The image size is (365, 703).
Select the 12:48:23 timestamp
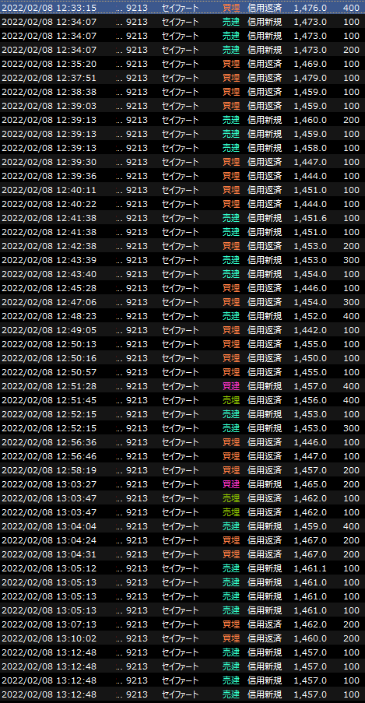point(49,316)
